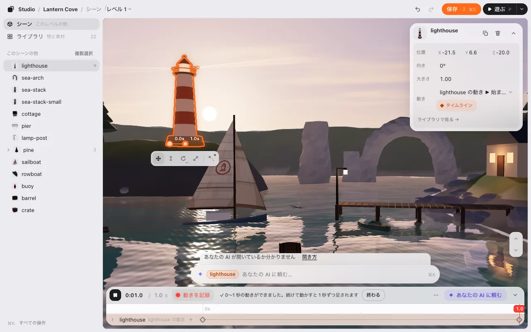Delete lighthouse with the trash icon
The height and width of the screenshot is (332, 531).
tap(498, 33)
